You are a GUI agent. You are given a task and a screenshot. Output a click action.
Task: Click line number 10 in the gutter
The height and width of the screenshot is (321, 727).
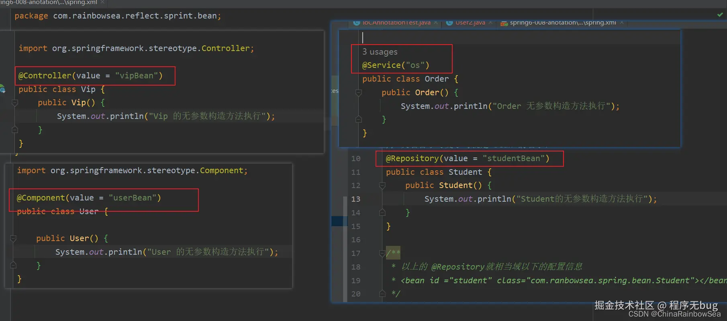coord(356,158)
